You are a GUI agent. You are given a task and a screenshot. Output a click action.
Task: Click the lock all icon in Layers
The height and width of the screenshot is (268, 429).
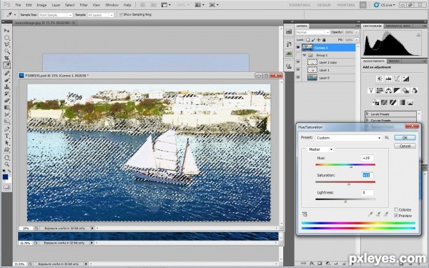pyautogui.click(x=324, y=40)
